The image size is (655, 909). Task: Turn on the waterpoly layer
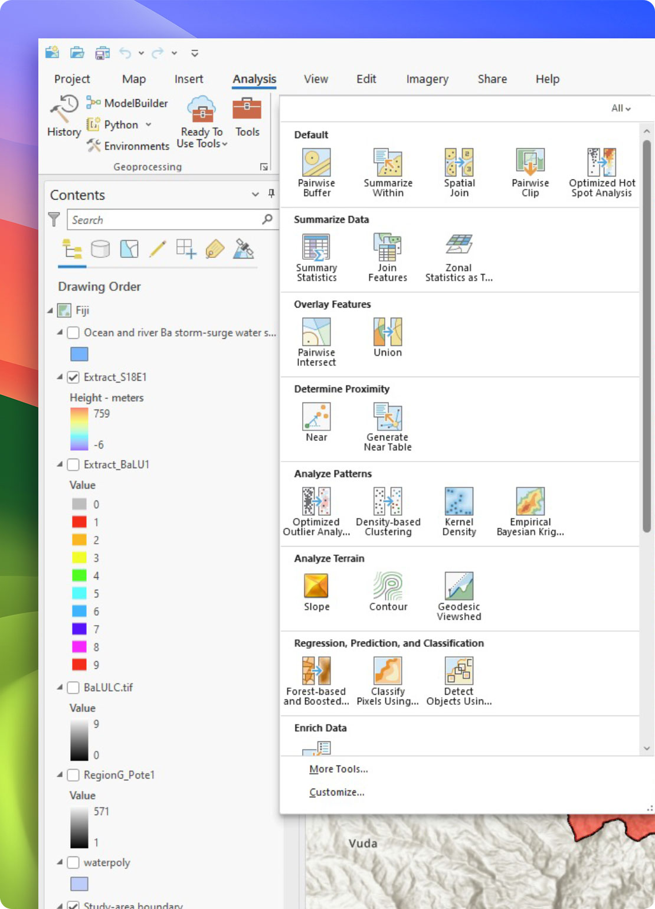point(74,862)
